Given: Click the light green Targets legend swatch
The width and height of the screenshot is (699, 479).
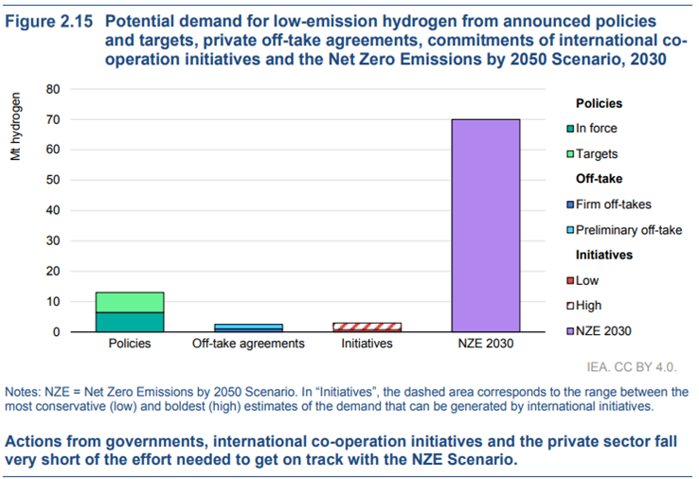Looking at the screenshot, I should tap(570, 154).
